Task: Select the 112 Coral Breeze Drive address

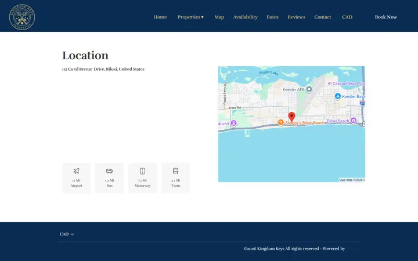Action: [103, 69]
